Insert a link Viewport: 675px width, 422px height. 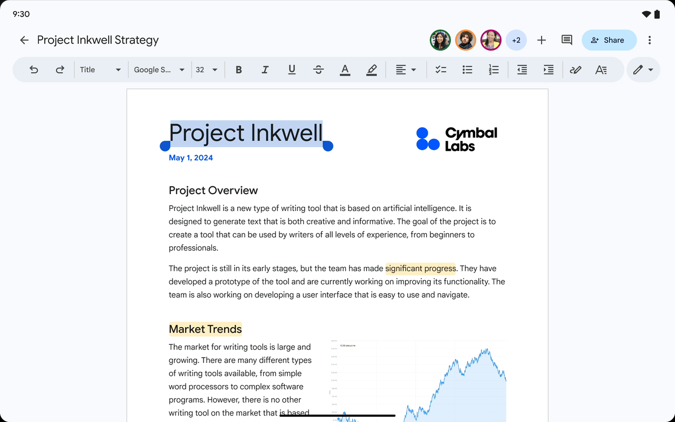pos(575,69)
